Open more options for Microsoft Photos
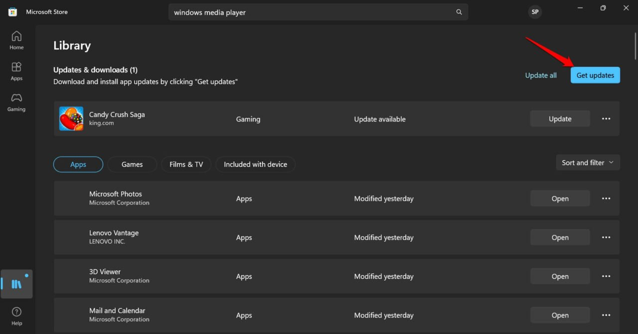 [606, 199]
